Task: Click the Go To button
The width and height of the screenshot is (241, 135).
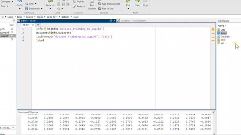Action: [x=20, y=5]
